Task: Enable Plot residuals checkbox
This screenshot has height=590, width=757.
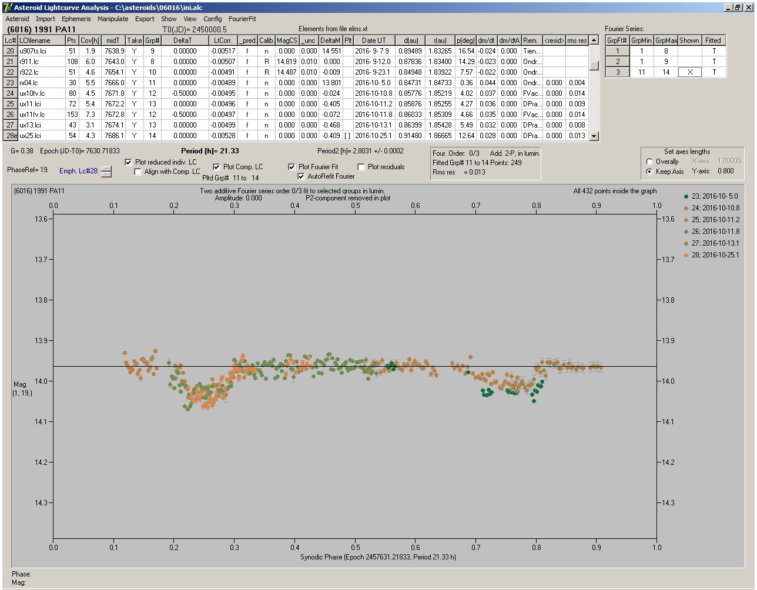Action: (361, 167)
